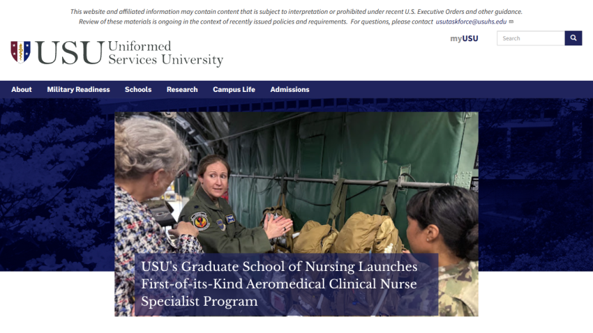Open the Schools menu
The image size is (593, 333).
pyautogui.click(x=138, y=89)
